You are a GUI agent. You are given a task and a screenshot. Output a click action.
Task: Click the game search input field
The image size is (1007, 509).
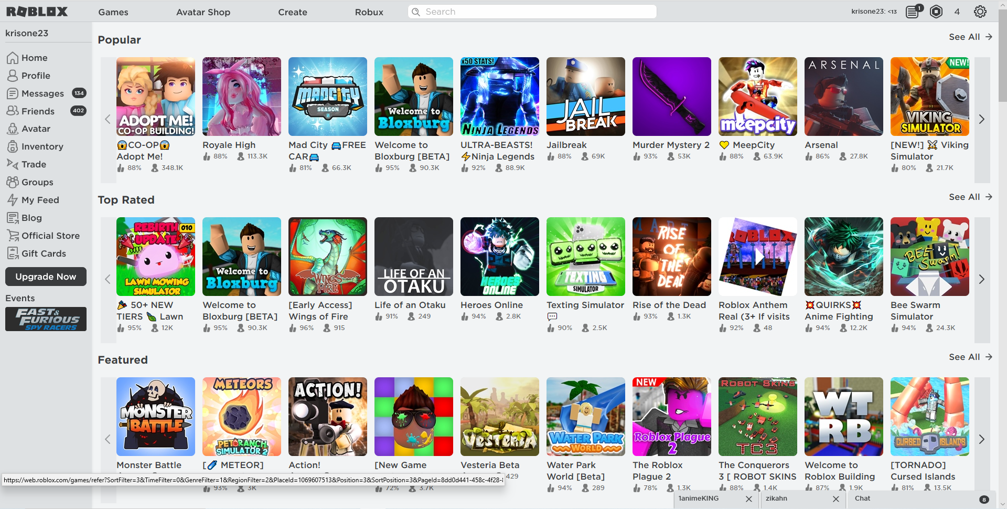click(x=532, y=12)
